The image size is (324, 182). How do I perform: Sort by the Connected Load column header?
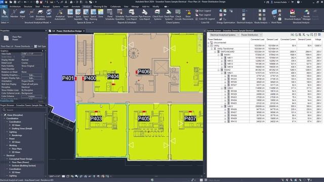pyautogui.click(x=257, y=39)
